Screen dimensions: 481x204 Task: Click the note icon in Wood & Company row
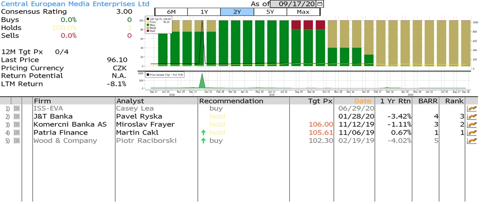[17, 141]
